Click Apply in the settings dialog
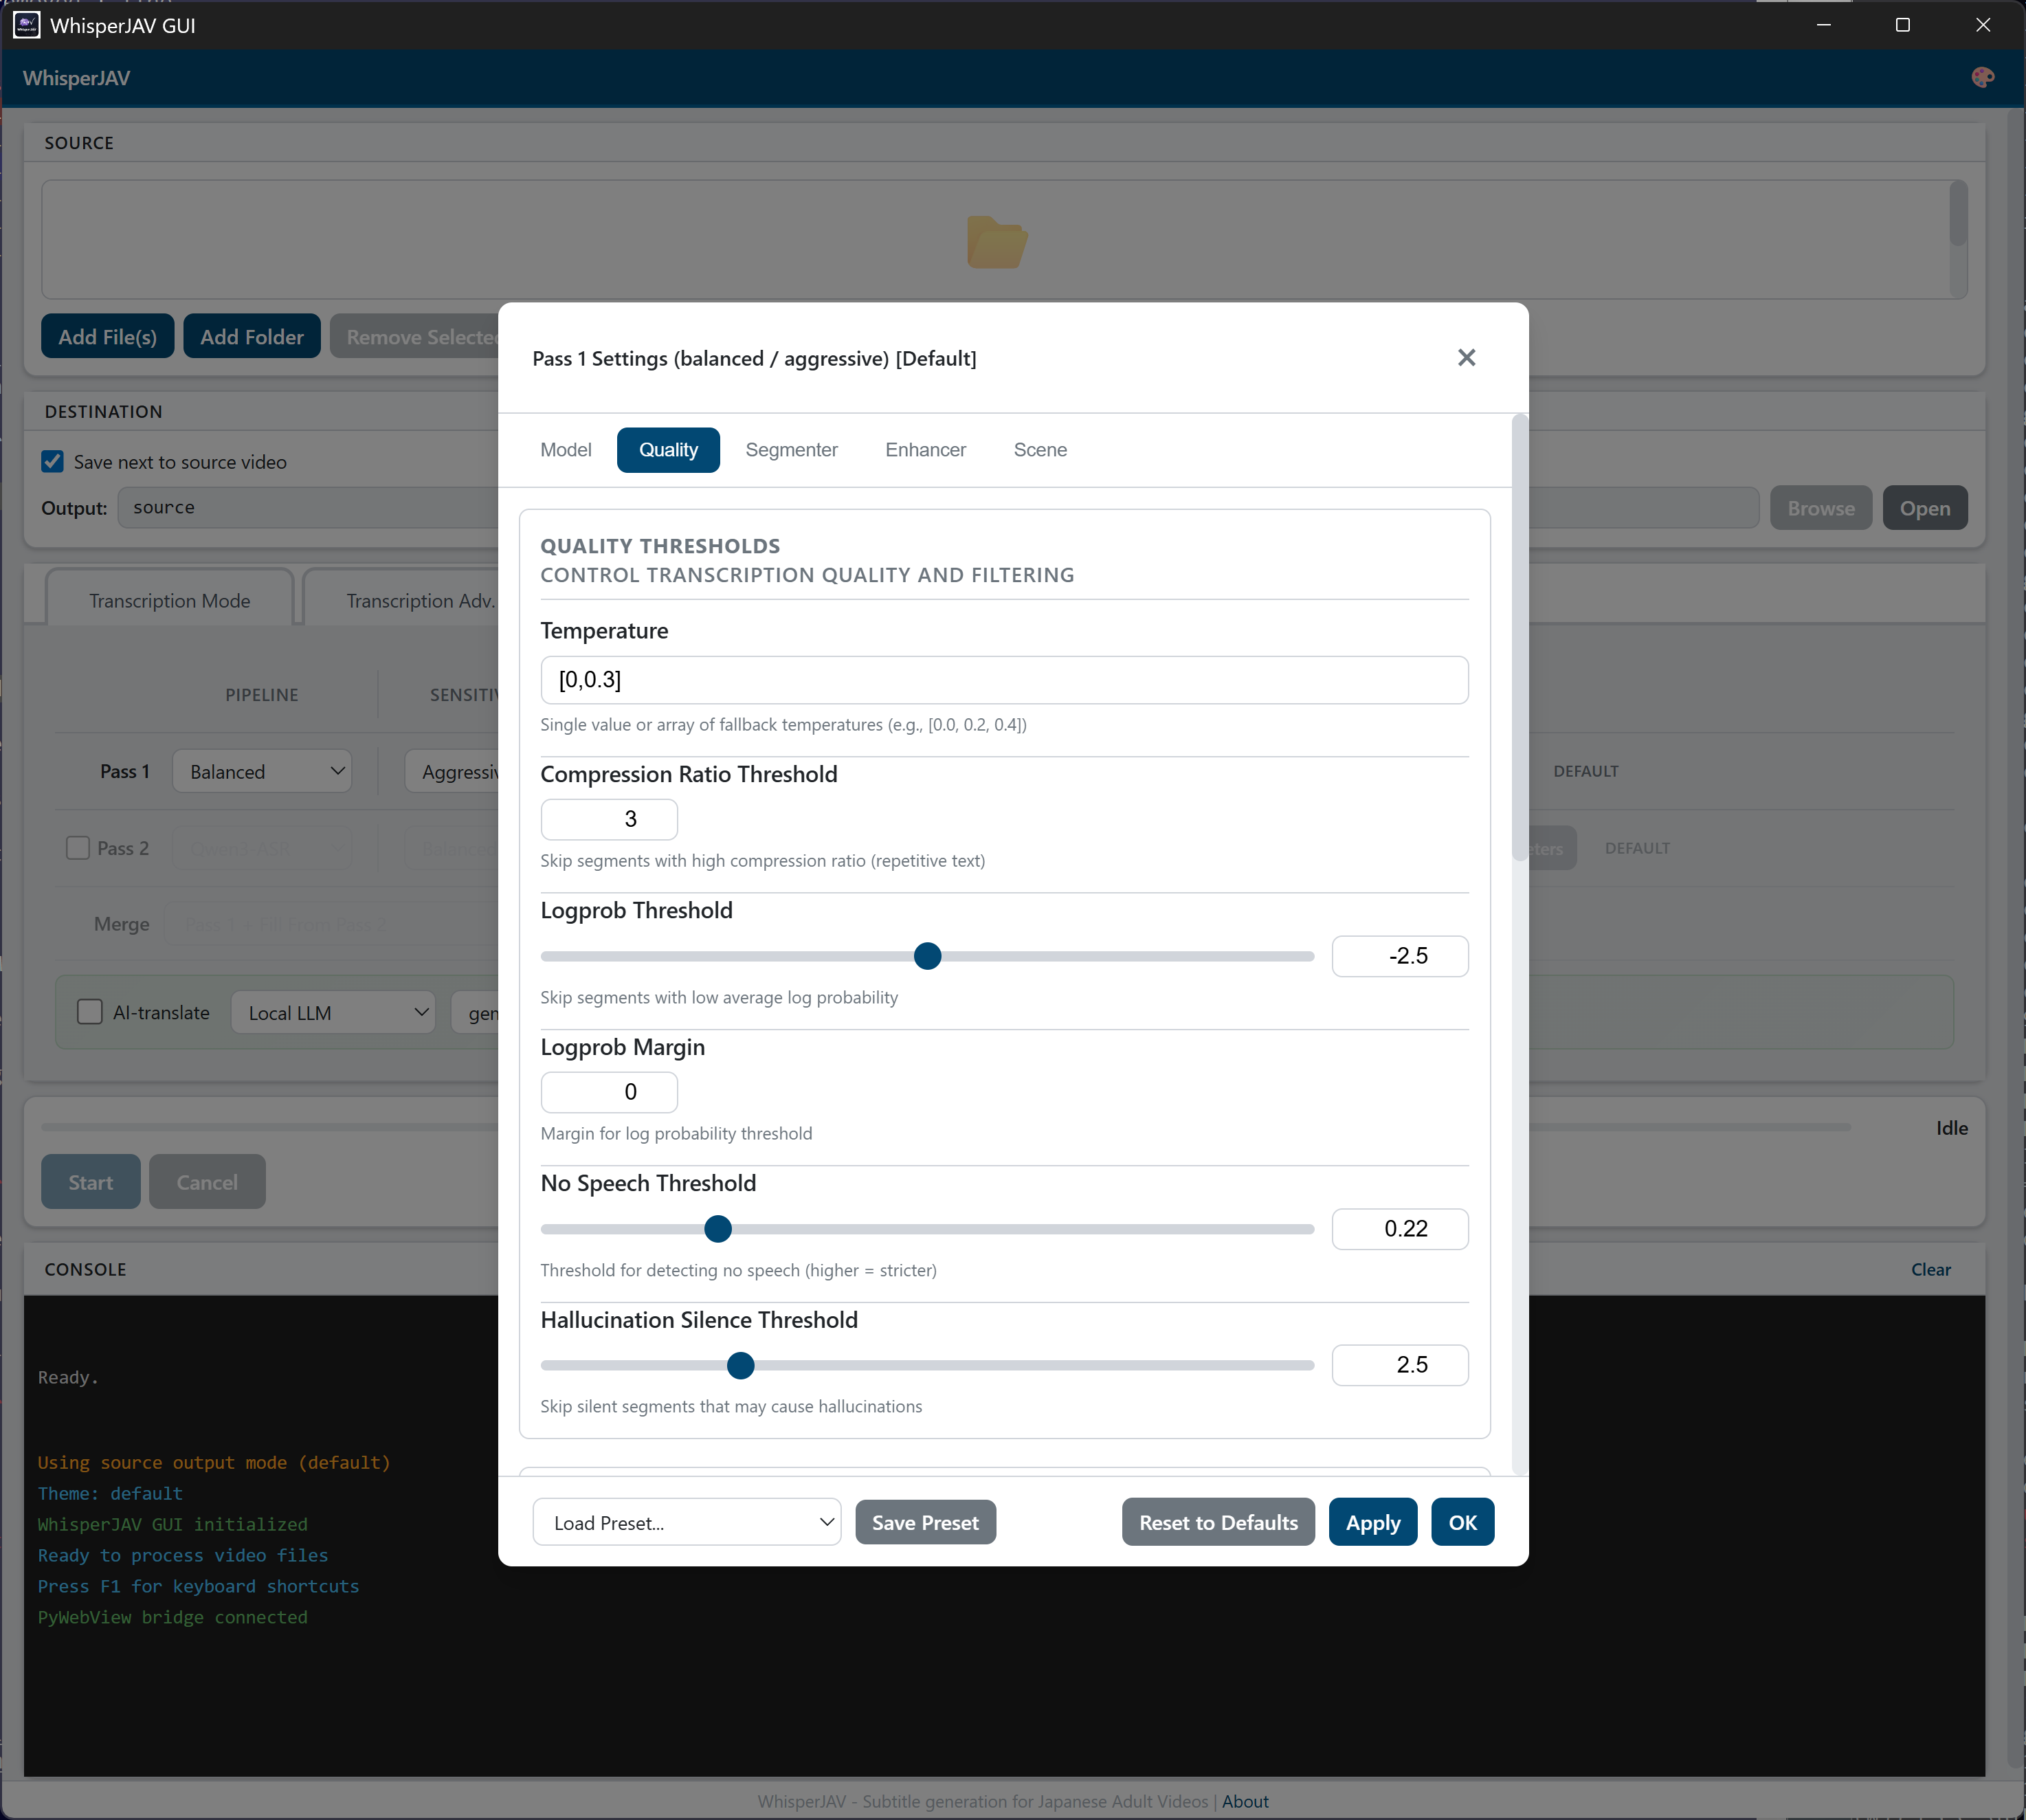 [x=1372, y=1522]
